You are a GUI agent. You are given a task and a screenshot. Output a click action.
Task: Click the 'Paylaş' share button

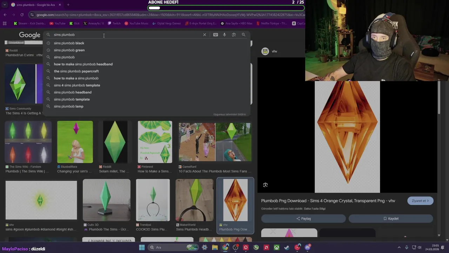tap(303, 219)
